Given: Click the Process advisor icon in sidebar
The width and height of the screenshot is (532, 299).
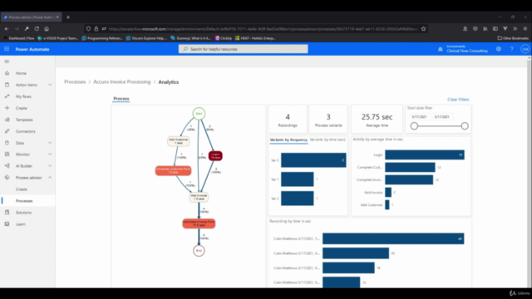Looking at the screenshot, I should click(7, 177).
